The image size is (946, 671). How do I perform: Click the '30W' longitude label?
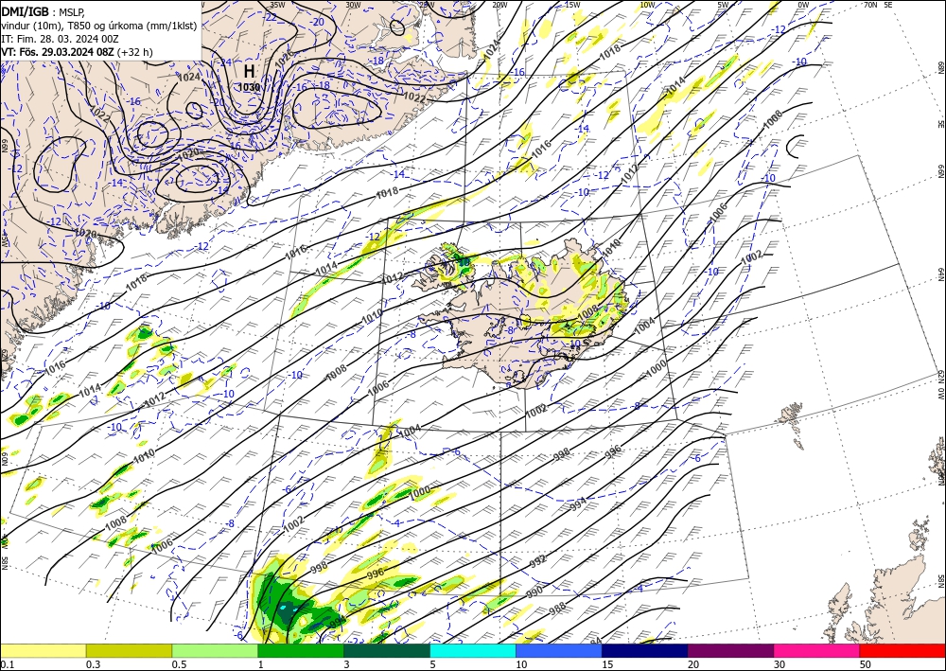coord(353,5)
